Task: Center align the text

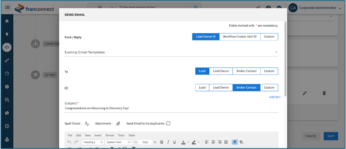Action: (x=213, y=142)
